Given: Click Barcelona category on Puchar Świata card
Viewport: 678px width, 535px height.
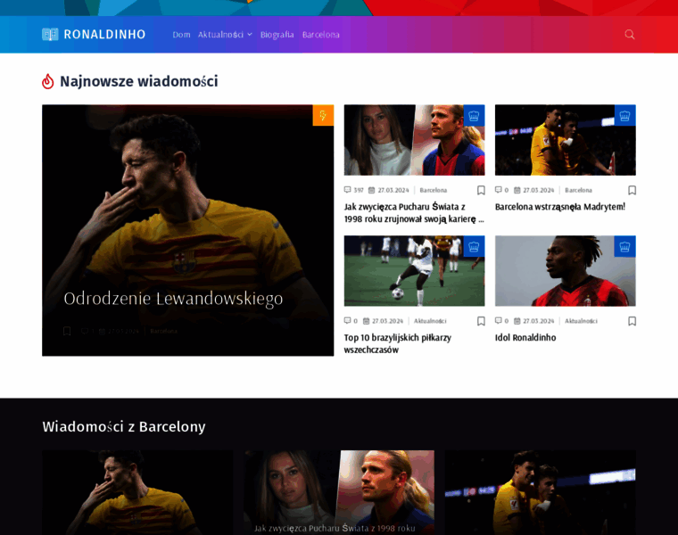Looking at the screenshot, I should coord(434,190).
